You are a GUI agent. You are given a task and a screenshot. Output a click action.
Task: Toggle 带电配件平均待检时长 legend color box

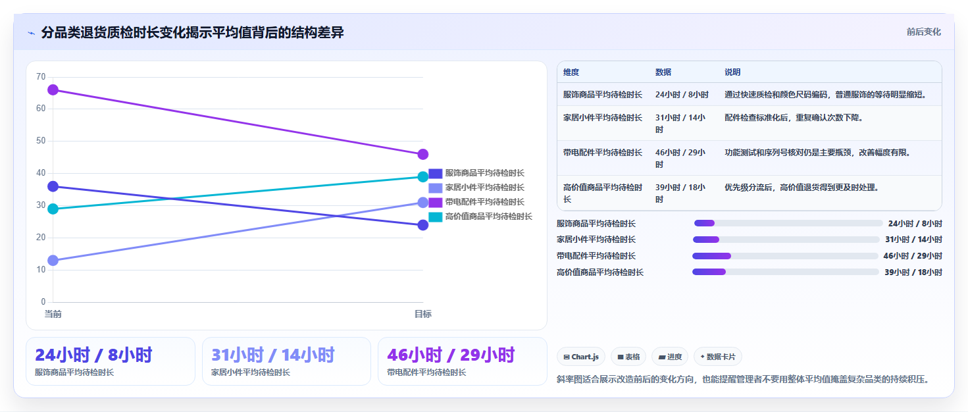[436, 203]
